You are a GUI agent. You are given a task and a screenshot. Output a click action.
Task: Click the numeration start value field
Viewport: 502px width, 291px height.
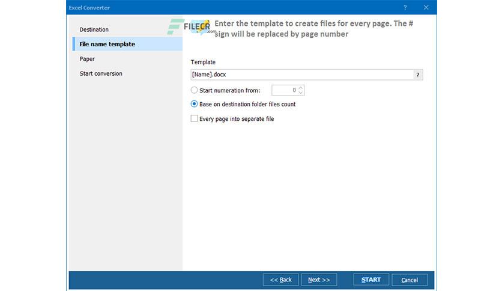tap(285, 90)
